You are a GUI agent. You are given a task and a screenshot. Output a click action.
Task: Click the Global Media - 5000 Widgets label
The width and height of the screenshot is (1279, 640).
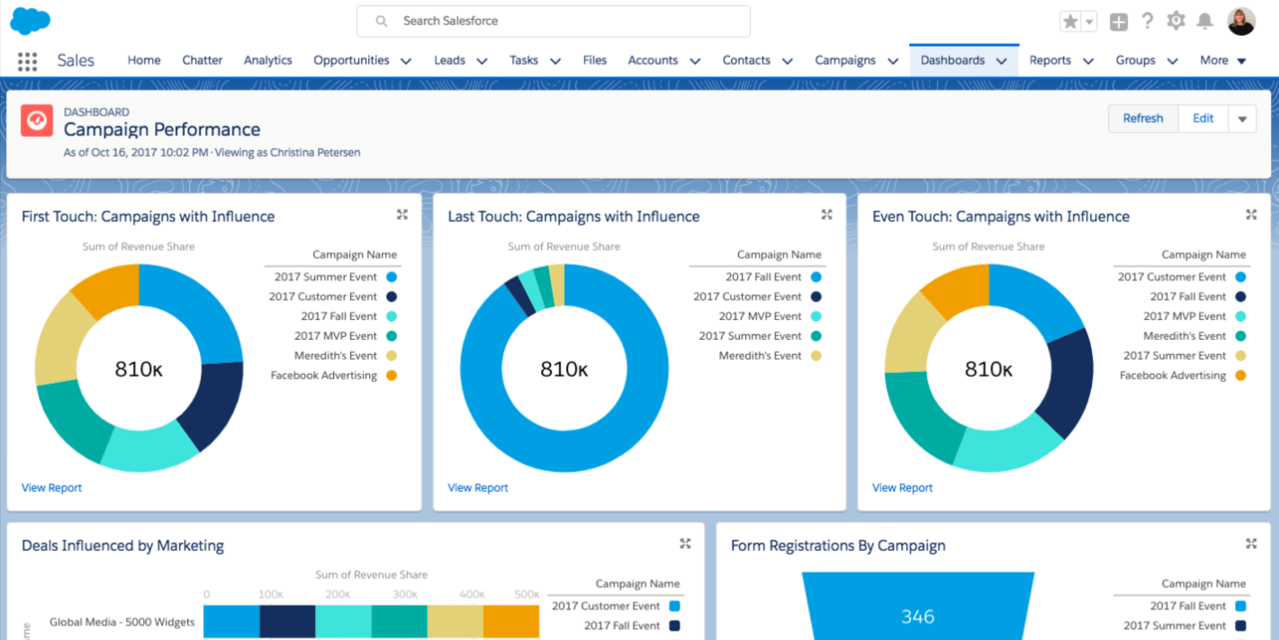coord(122,621)
